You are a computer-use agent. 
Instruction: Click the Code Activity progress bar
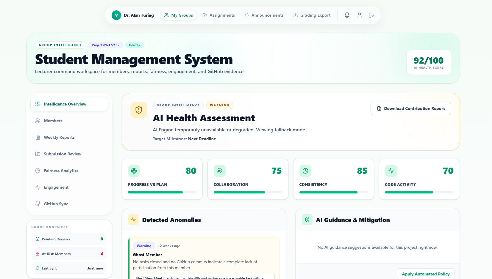419,192
